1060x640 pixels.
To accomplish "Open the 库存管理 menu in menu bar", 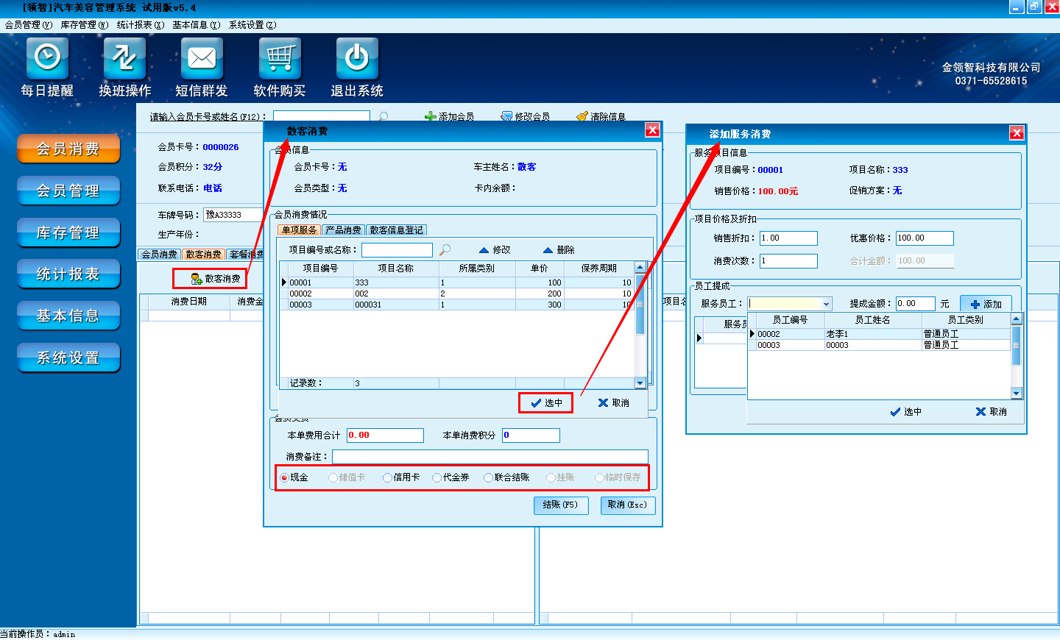I will (83, 25).
